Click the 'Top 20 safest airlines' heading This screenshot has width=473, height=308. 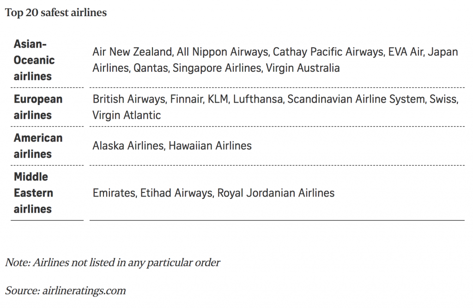(x=56, y=12)
